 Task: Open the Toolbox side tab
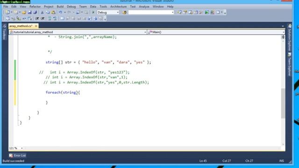coord(4,32)
